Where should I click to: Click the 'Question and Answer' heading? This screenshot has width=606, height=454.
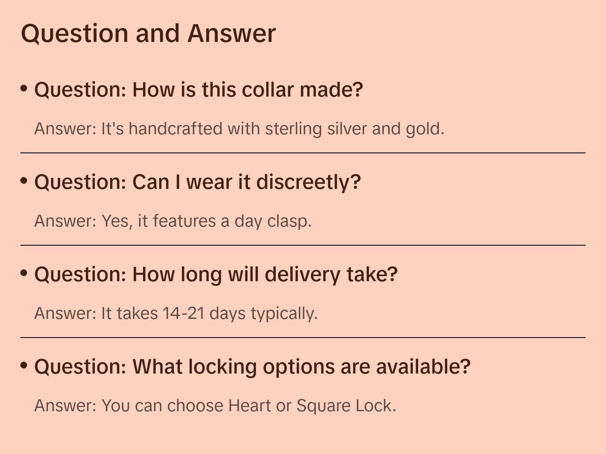click(148, 33)
